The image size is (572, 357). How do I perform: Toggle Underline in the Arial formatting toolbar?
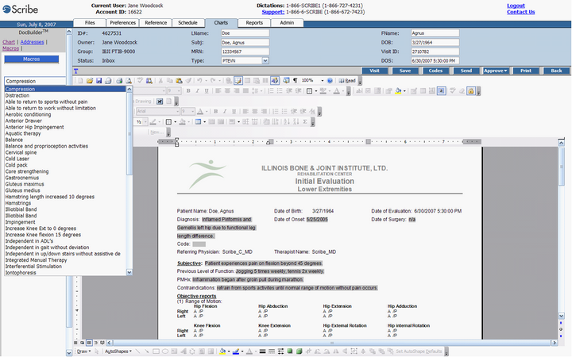(234, 111)
